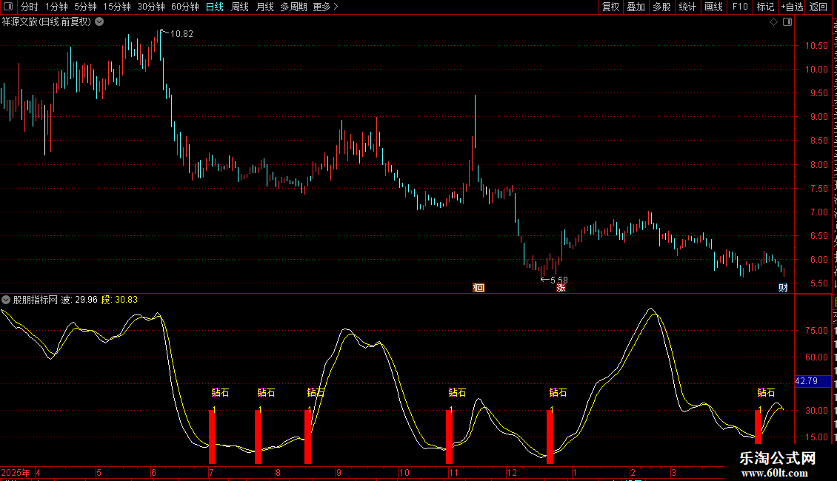Click the 10.50 price axis label
837x481 pixels.
816,46
